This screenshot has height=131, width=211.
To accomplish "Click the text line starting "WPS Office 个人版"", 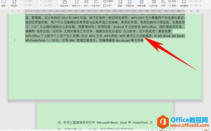I will 105,36.
